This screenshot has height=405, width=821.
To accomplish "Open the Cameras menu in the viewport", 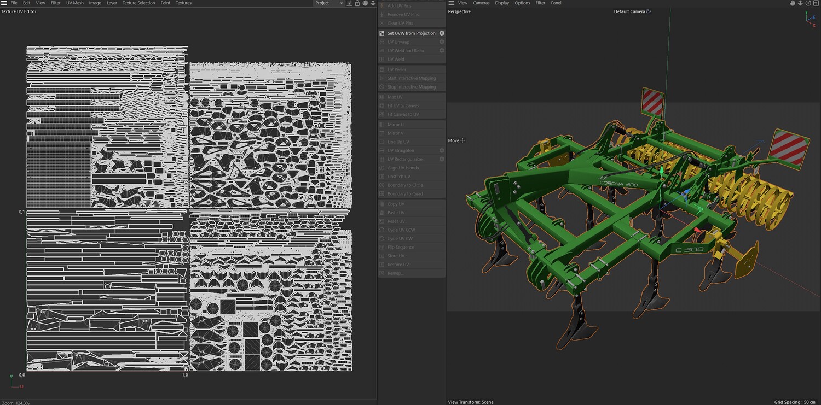I will [x=481, y=3].
